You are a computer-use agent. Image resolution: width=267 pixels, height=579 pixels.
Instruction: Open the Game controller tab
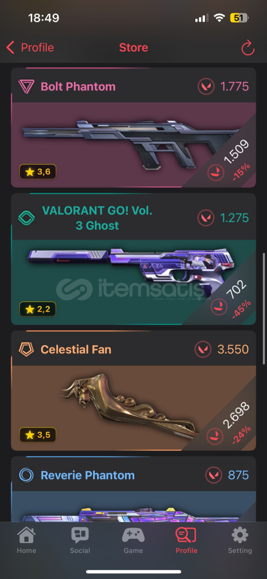133,540
